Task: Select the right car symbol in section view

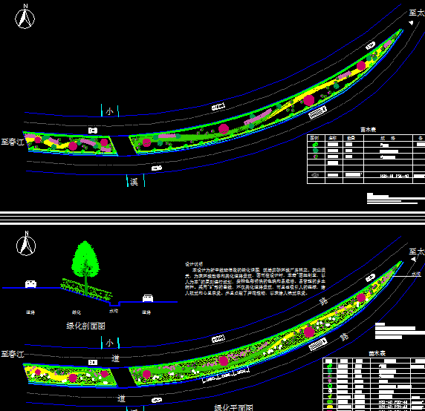Action: click(x=148, y=298)
